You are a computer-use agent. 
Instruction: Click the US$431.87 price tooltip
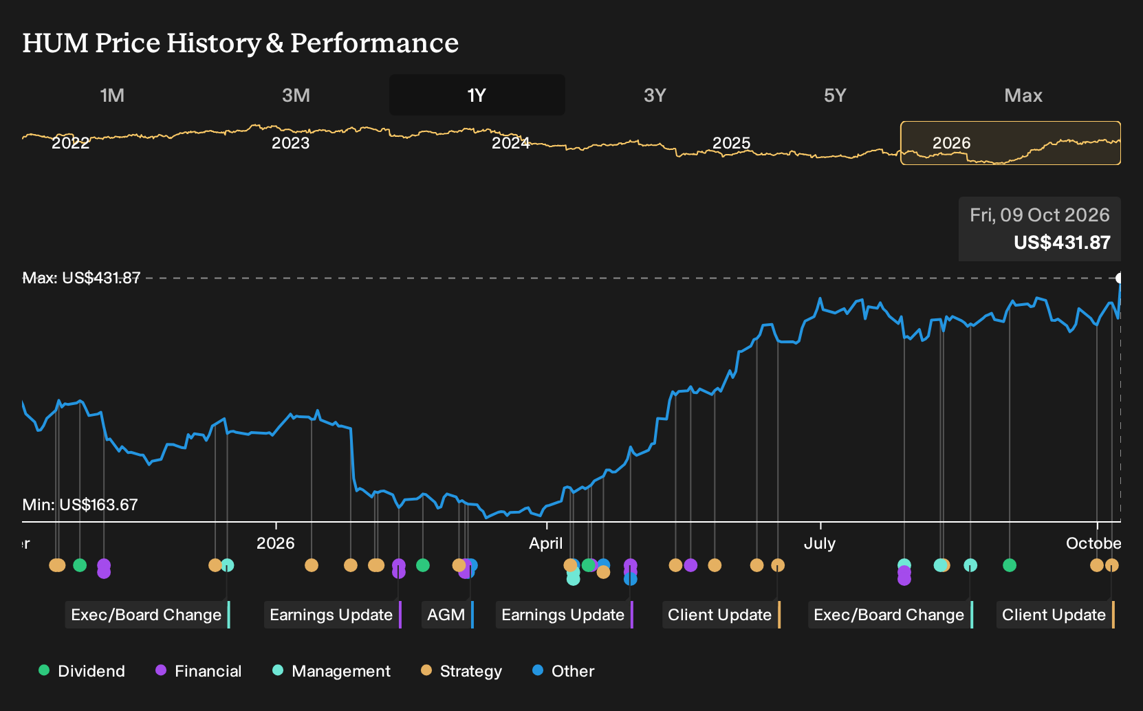(x=1040, y=229)
